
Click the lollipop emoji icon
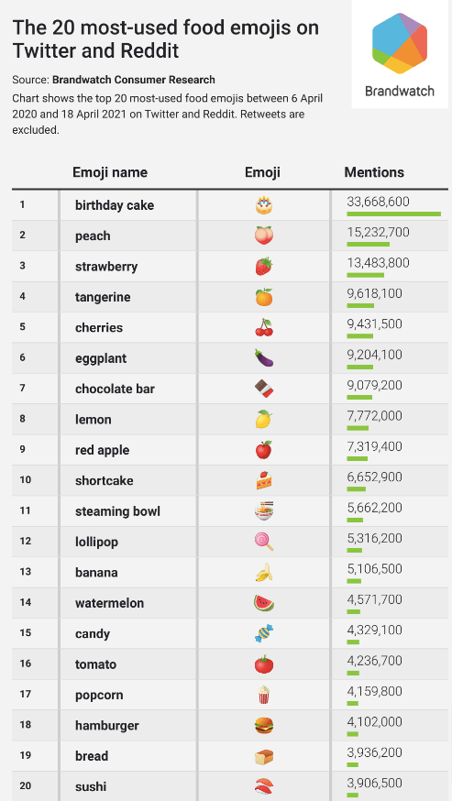click(x=264, y=542)
